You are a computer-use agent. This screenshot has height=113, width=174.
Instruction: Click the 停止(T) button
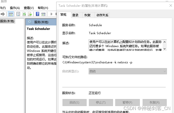[x=101, y=103]
